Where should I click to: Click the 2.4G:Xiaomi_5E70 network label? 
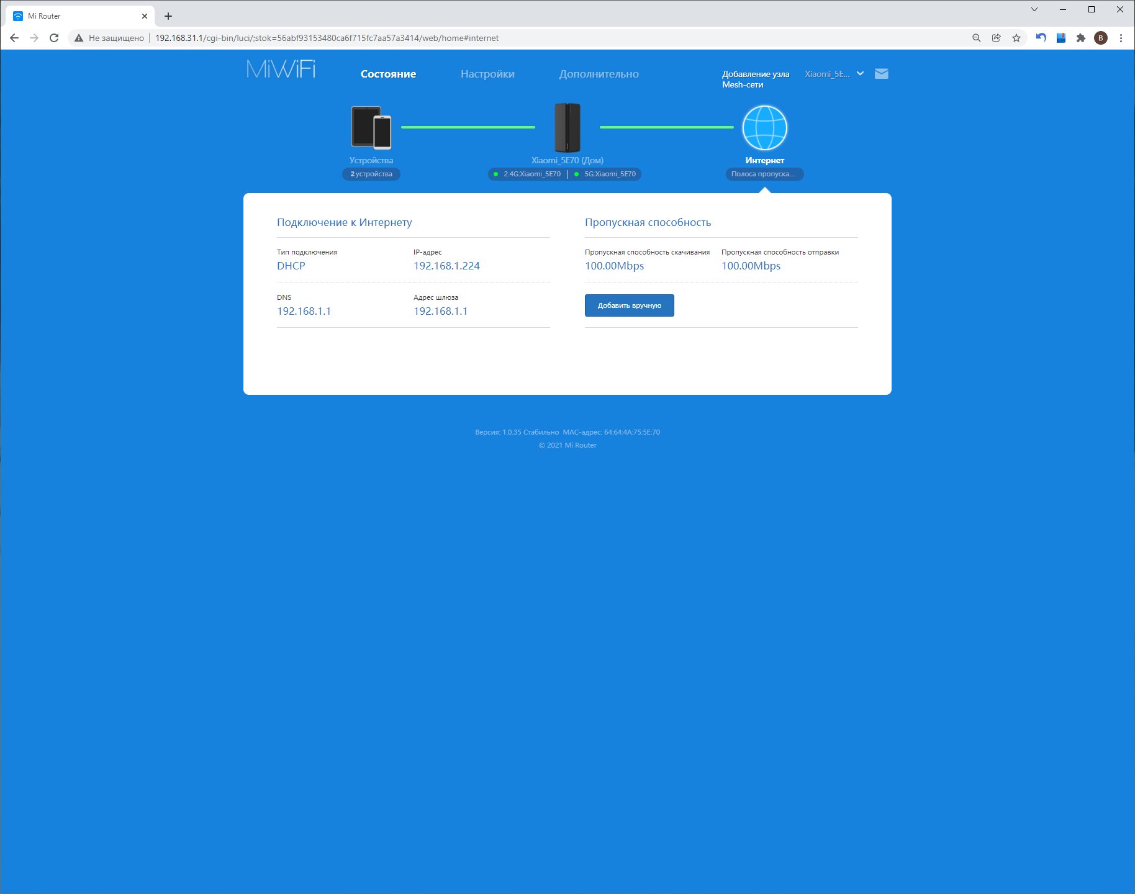click(531, 174)
